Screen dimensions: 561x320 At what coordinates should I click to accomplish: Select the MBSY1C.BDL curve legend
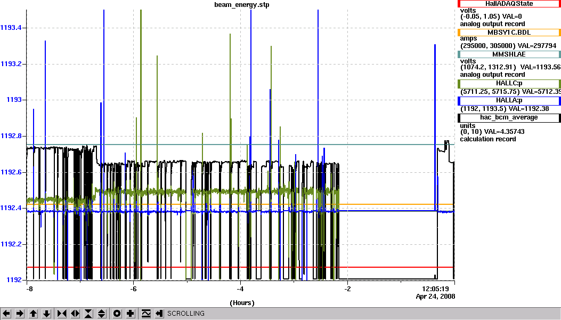click(509, 33)
